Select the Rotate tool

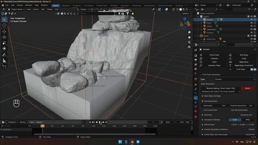point(4,37)
